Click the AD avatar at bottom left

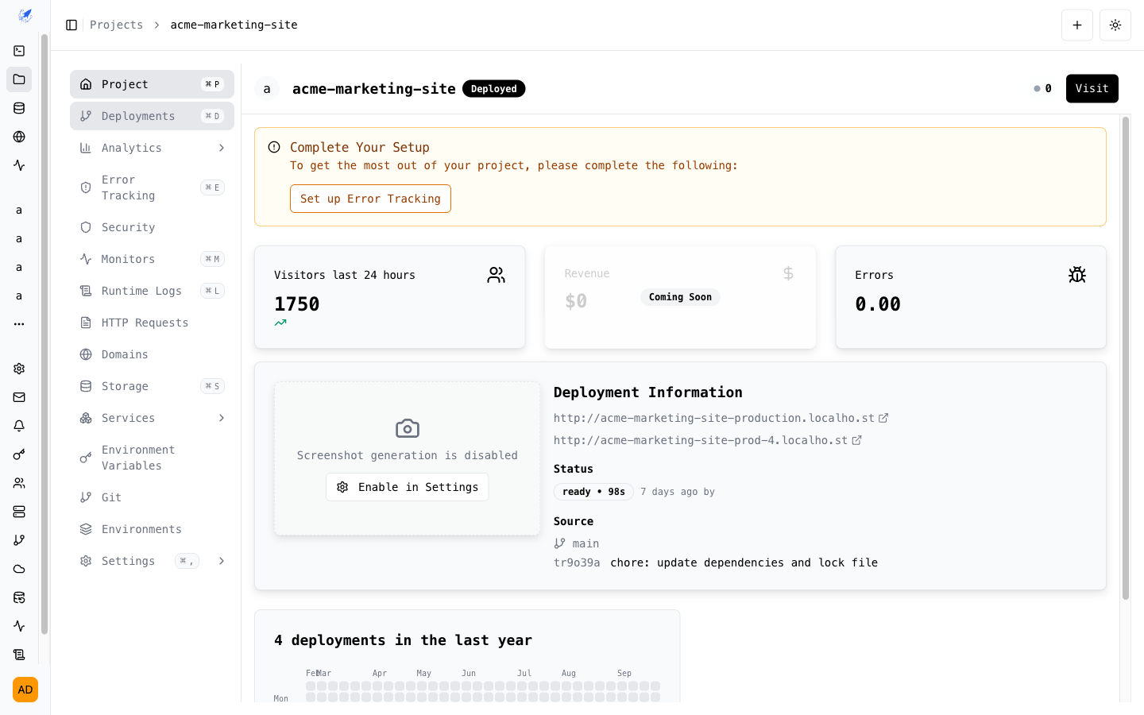[25, 690]
